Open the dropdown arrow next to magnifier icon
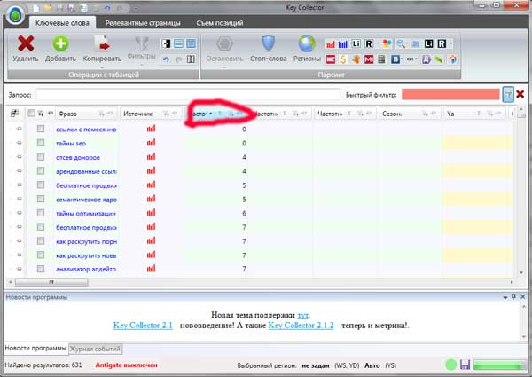This screenshot has width=532, height=377. tap(408, 43)
